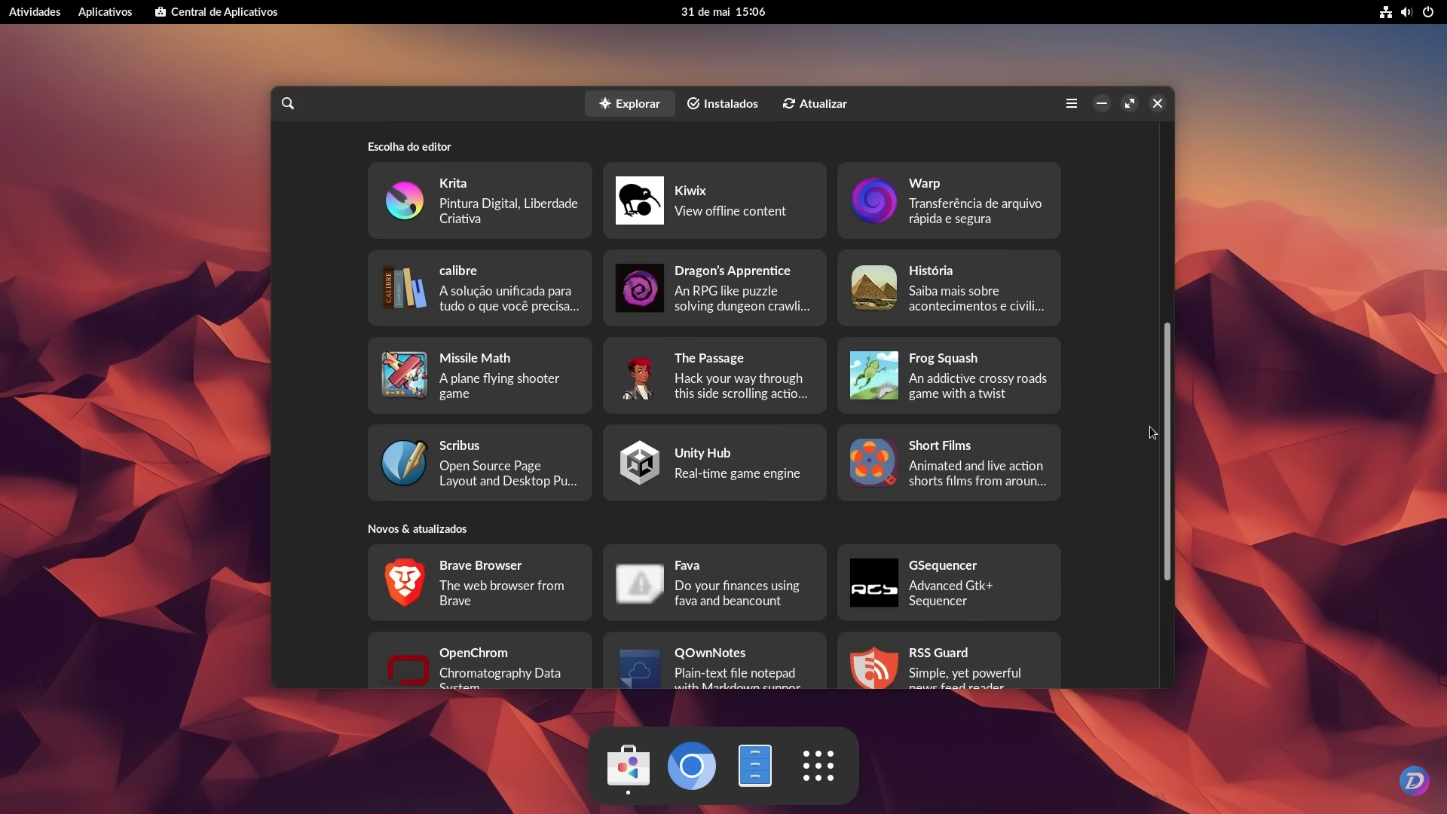
Task: Open the Atividades overview
Action: [x=34, y=11]
